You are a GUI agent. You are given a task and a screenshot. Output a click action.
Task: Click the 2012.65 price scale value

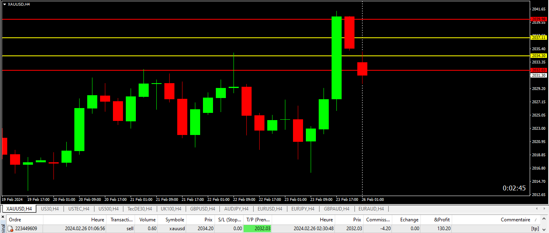(539, 194)
